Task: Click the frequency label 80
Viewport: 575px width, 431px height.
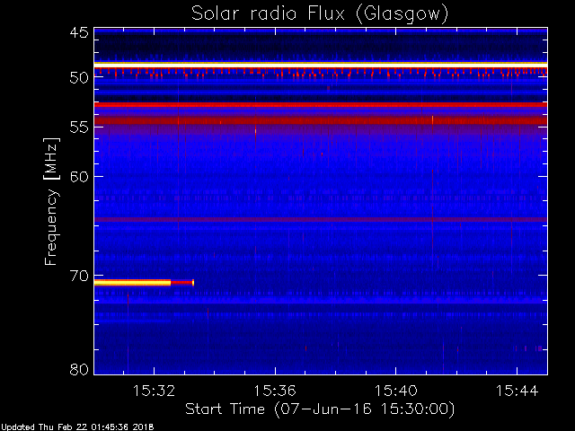Action: pos(79,369)
